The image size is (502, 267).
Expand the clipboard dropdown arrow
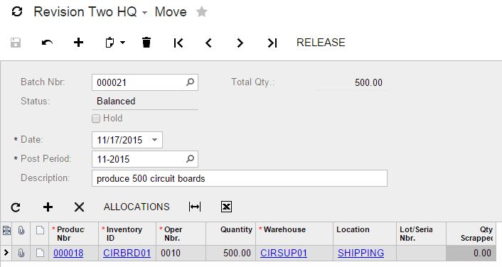pos(122,43)
